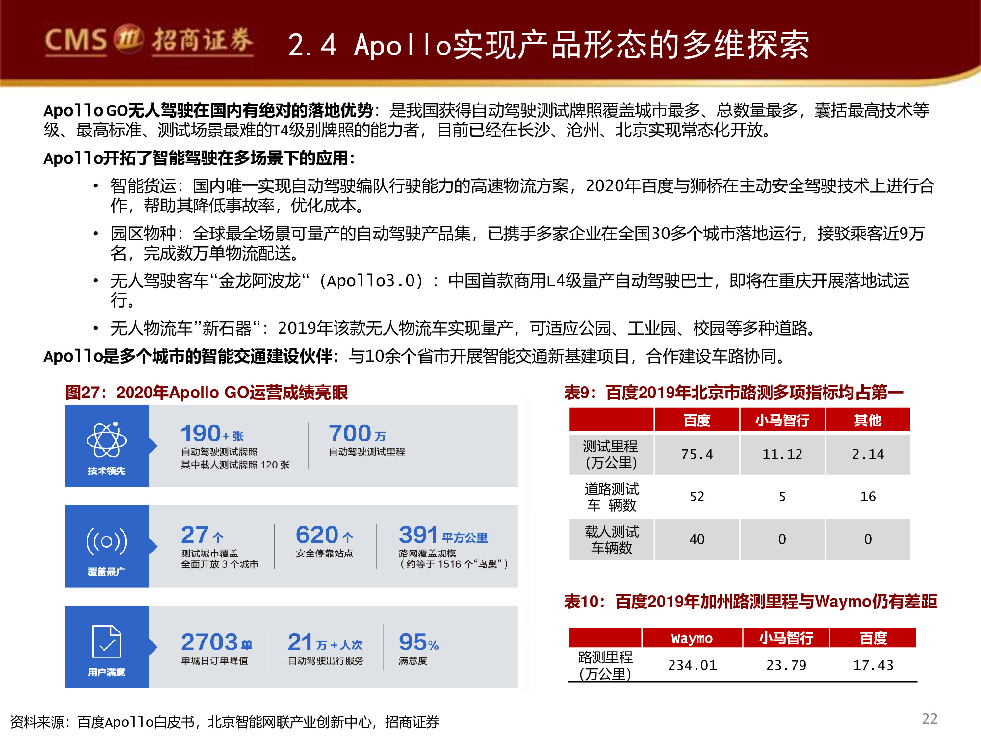Click the 2703 单 peak order statistic
This screenshot has width=981, height=736.
[x=217, y=642]
